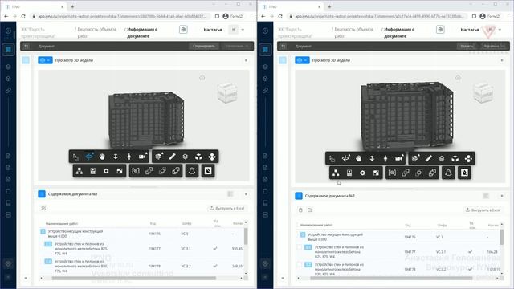Toggle the light blue panel square, right window
This screenshot has width=514, height=289.
coord(283,60)
